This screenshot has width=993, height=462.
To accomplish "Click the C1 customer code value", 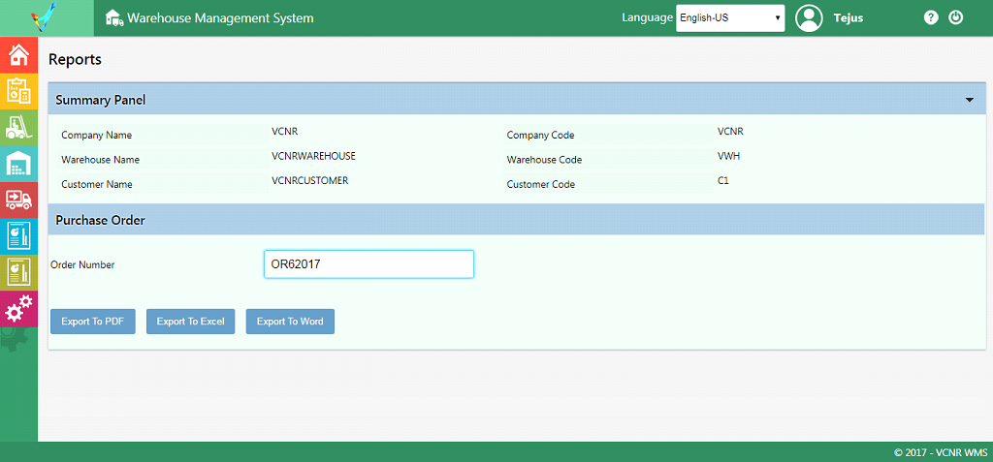I will click(x=723, y=180).
